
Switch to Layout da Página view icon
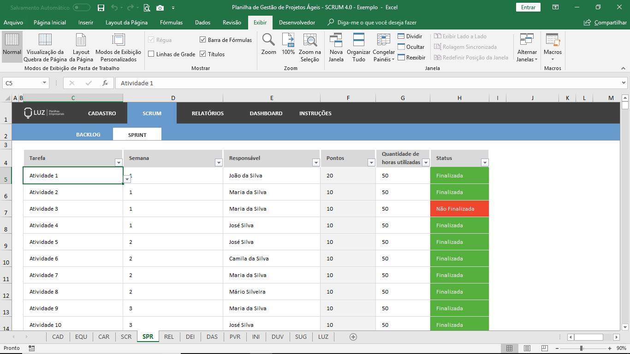81,41
